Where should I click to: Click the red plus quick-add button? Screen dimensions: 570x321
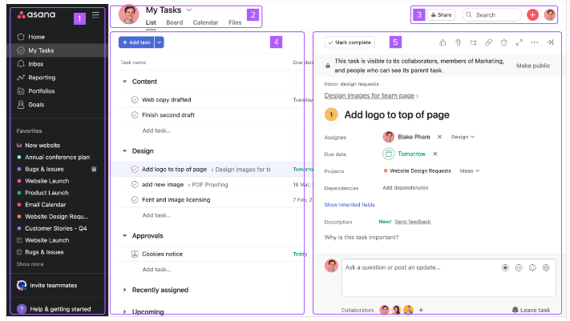(x=532, y=15)
